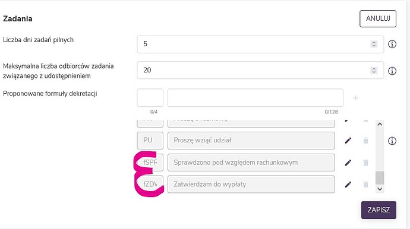Image resolution: width=410 pixels, height=229 pixels.
Task: Click pencil icon for 'Zatwierdzam do wypłaty'
Action: click(x=348, y=185)
